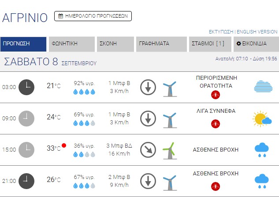Click the fog cloud icon at 03:00

click(264, 87)
